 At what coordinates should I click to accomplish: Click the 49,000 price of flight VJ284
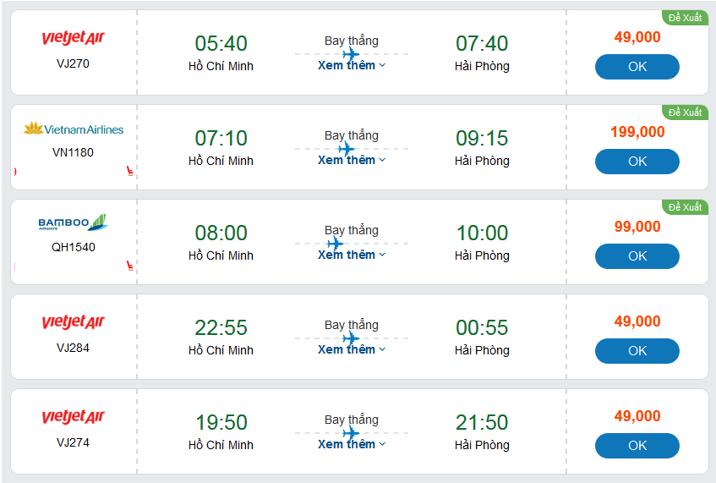click(637, 321)
